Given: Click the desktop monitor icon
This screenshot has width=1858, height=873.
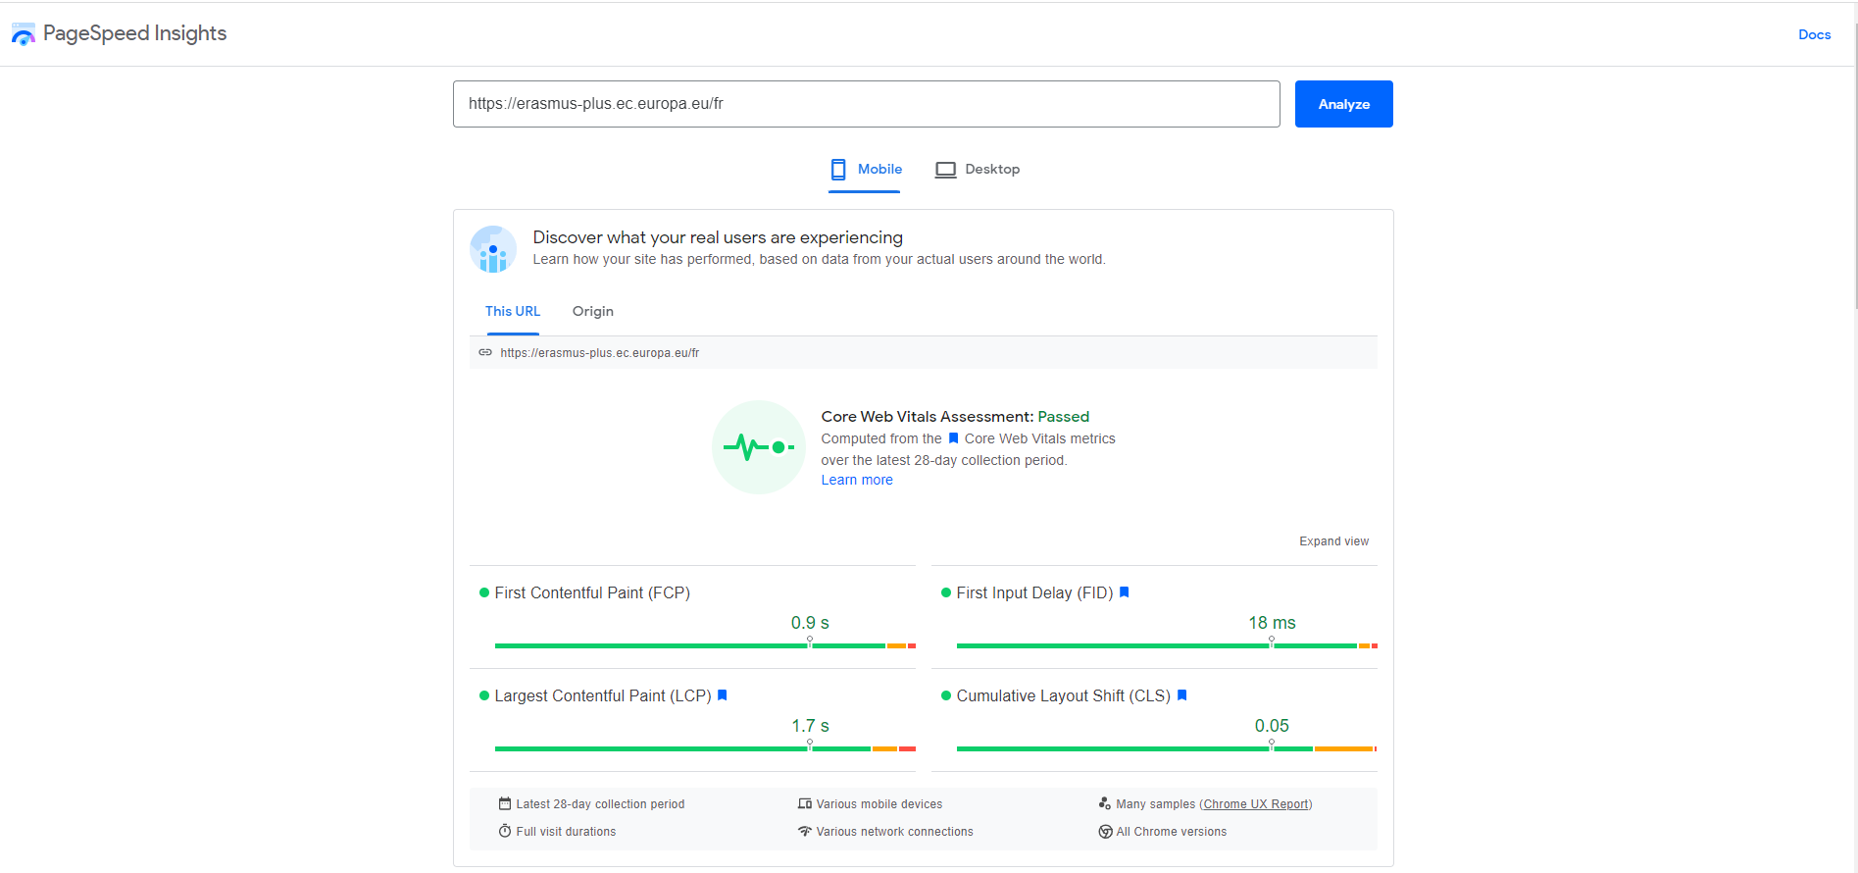Looking at the screenshot, I should coord(945,170).
